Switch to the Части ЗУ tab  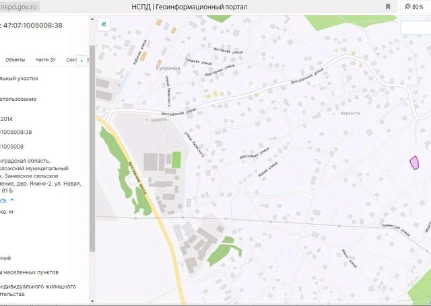click(x=45, y=60)
